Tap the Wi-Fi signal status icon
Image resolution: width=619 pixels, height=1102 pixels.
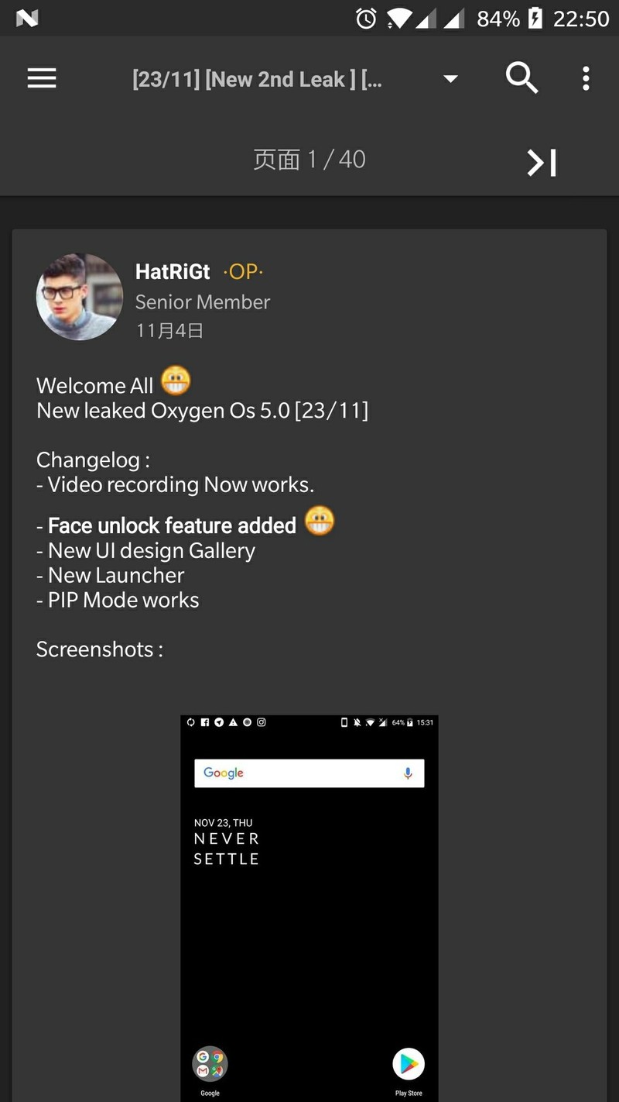(400, 19)
